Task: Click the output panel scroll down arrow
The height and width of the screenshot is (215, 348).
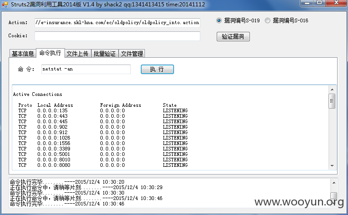Action: (x=332, y=166)
